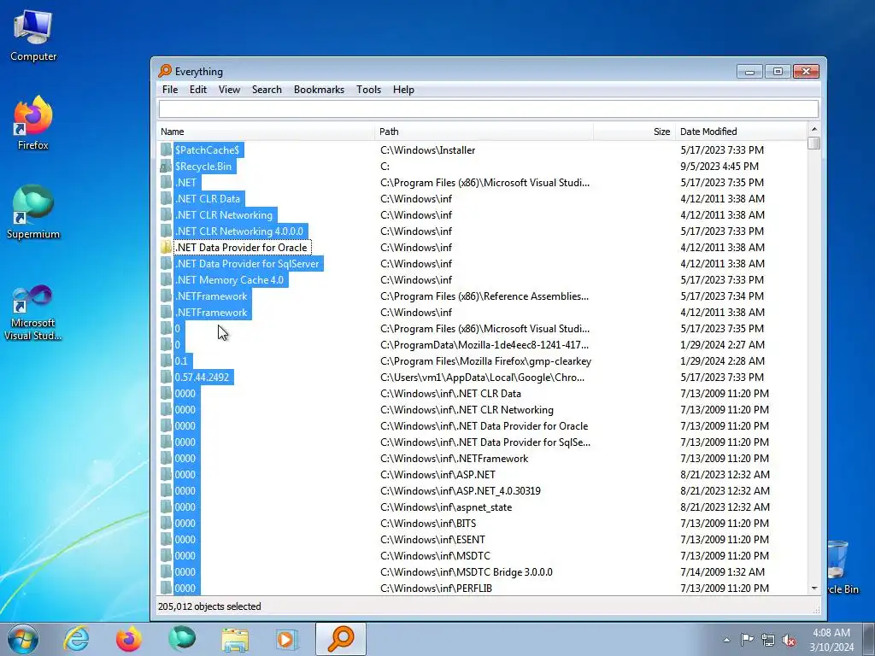Open the Help menu

coord(403,90)
